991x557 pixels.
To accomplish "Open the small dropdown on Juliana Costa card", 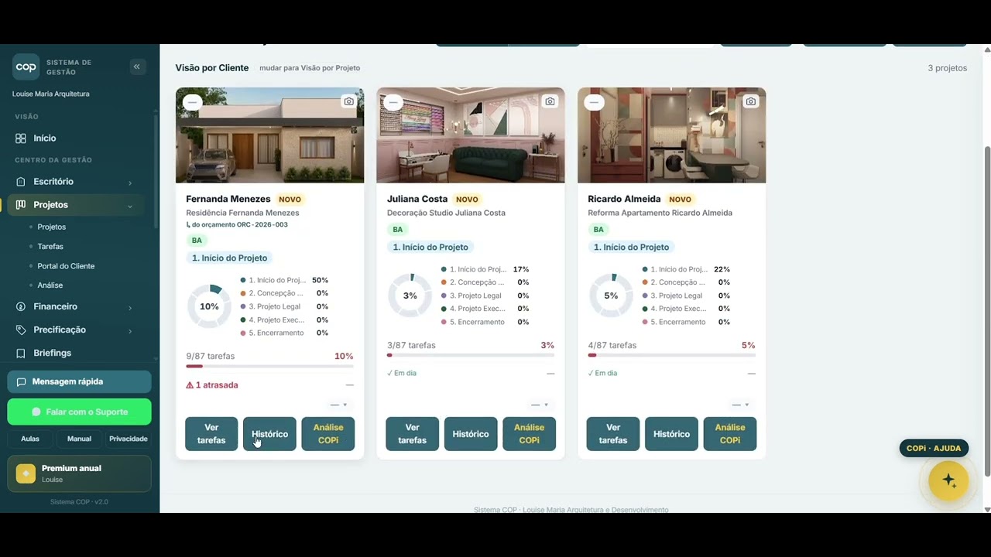I will click(540, 405).
